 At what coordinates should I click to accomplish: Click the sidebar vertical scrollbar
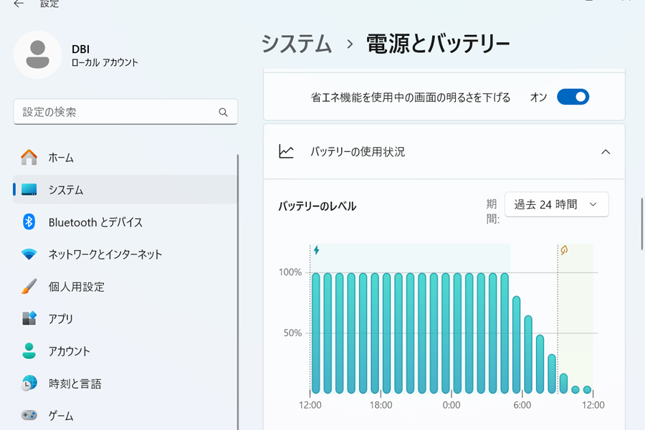(x=238, y=292)
